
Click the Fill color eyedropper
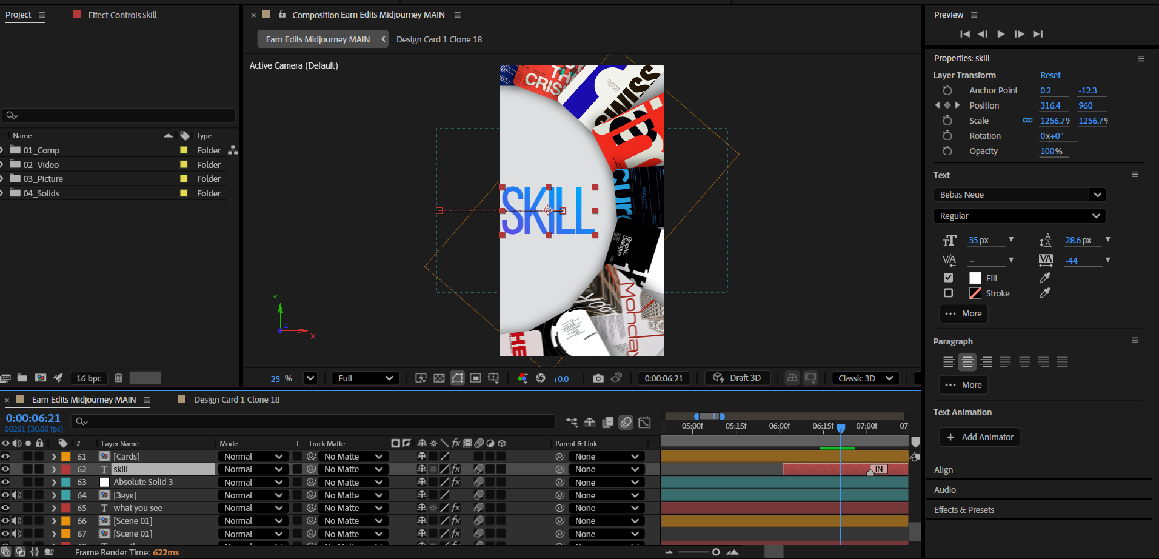coord(1045,278)
